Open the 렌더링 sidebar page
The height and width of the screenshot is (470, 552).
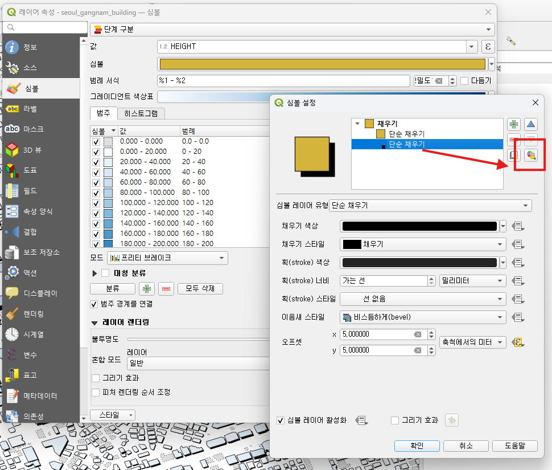click(x=41, y=313)
